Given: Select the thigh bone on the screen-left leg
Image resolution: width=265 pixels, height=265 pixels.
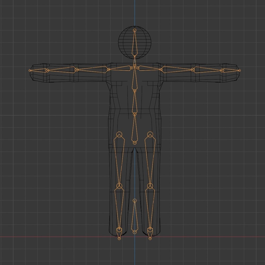Looking at the screenshot, I should coord(119,161).
